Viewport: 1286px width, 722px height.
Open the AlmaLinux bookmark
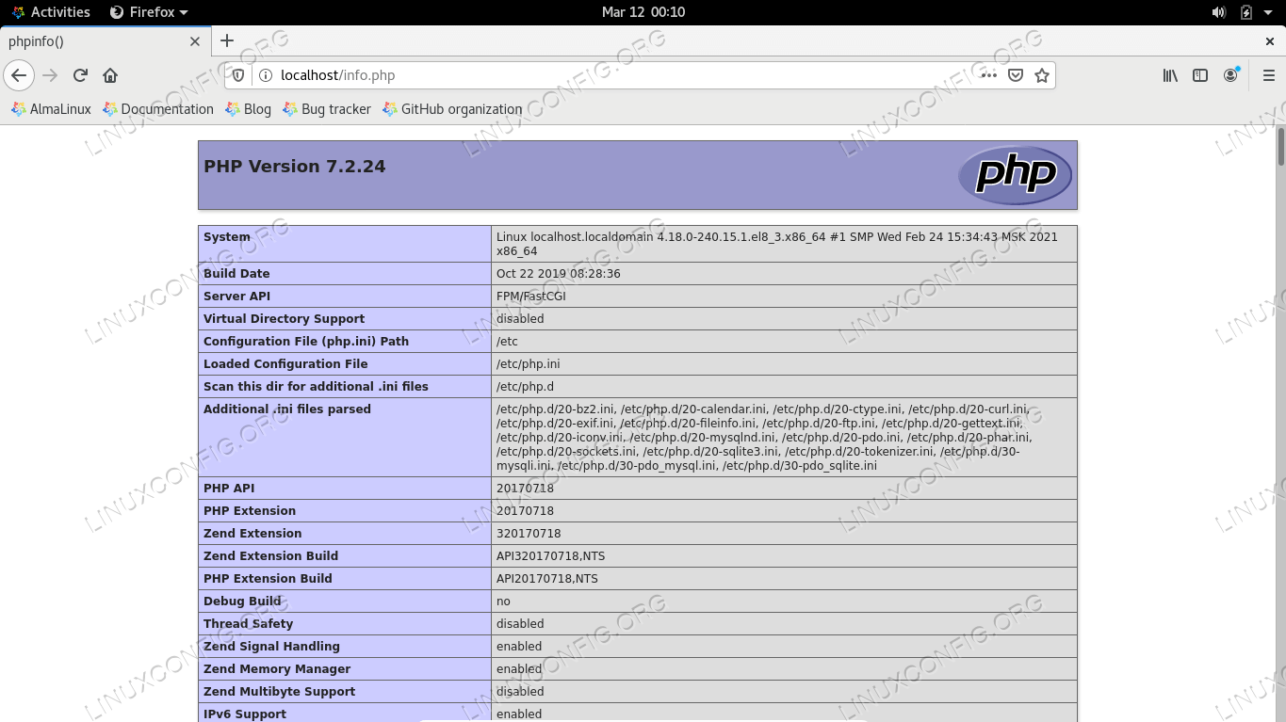coord(51,109)
